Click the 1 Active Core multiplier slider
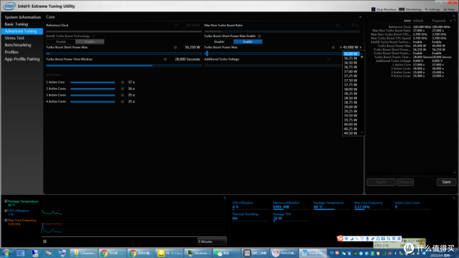 click(93, 82)
